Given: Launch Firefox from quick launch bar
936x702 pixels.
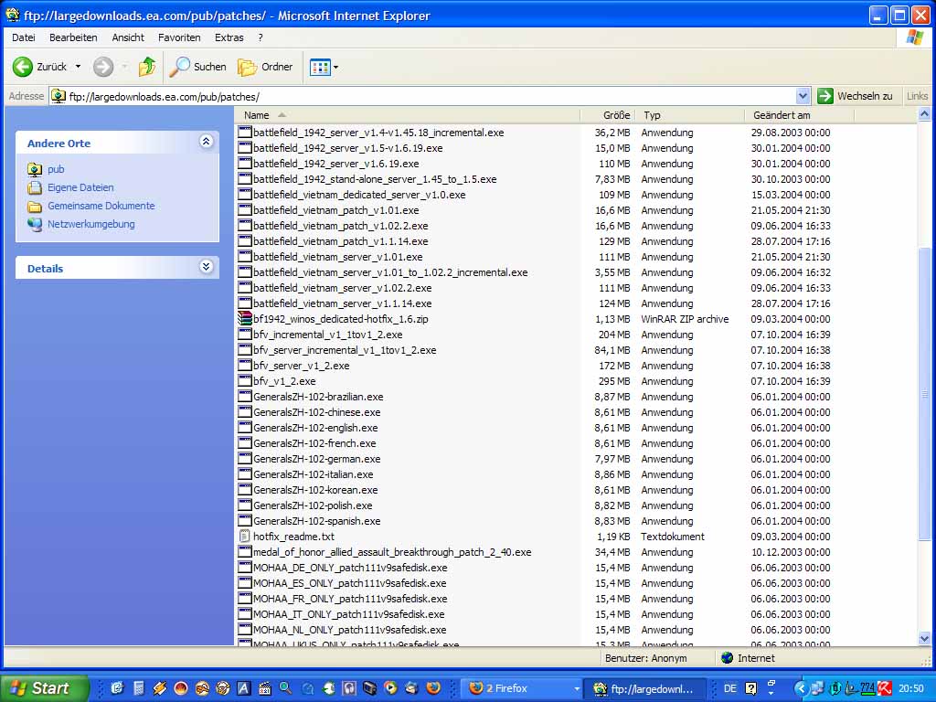Looking at the screenshot, I should click(x=432, y=688).
